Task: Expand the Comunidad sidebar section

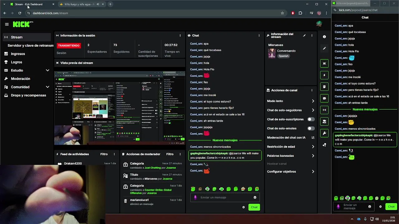Action: click(x=47, y=87)
